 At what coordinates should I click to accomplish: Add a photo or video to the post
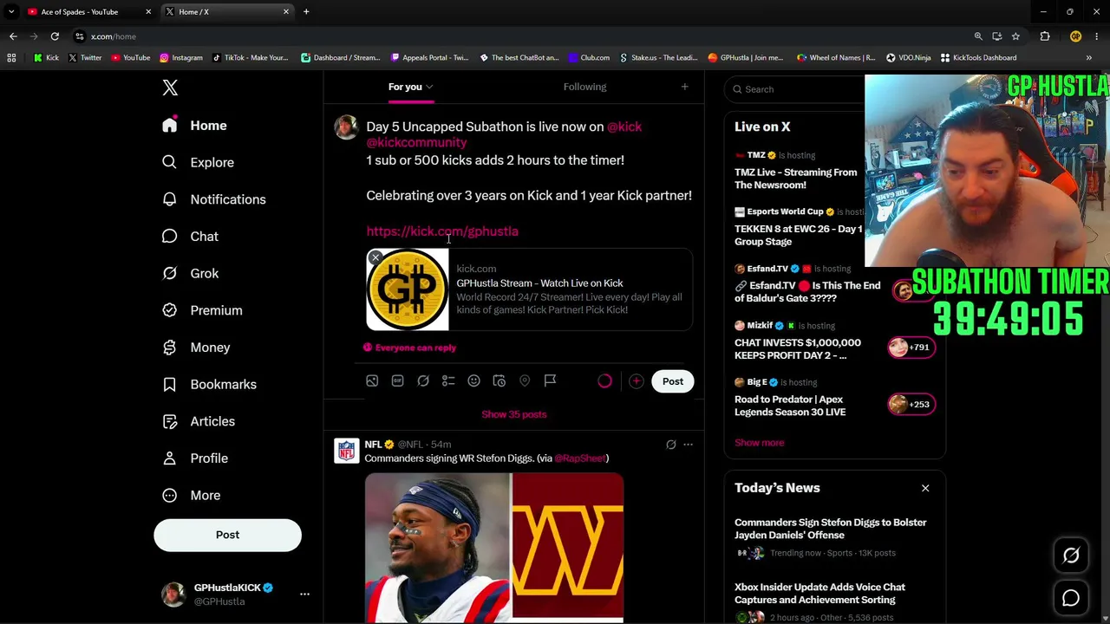(x=372, y=380)
